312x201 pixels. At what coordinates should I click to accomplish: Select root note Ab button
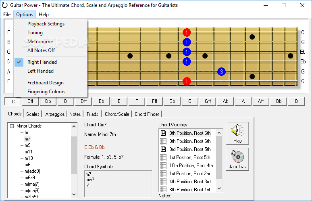pos(225,101)
